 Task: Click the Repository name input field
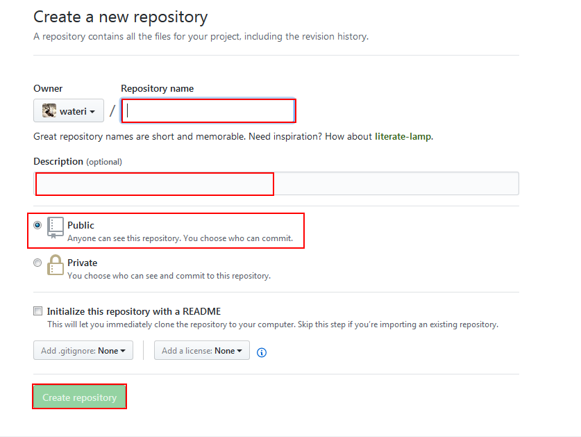point(208,110)
